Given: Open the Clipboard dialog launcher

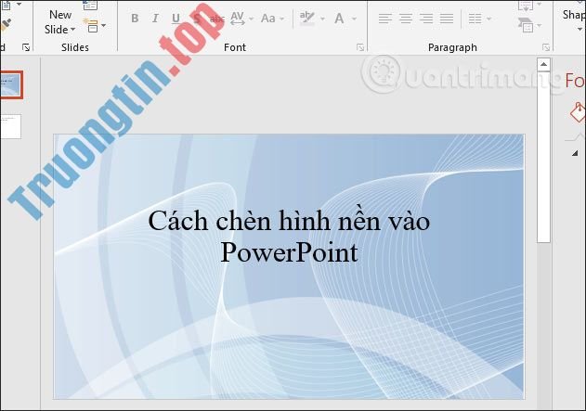Looking at the screenshot, I should (26, 47).
